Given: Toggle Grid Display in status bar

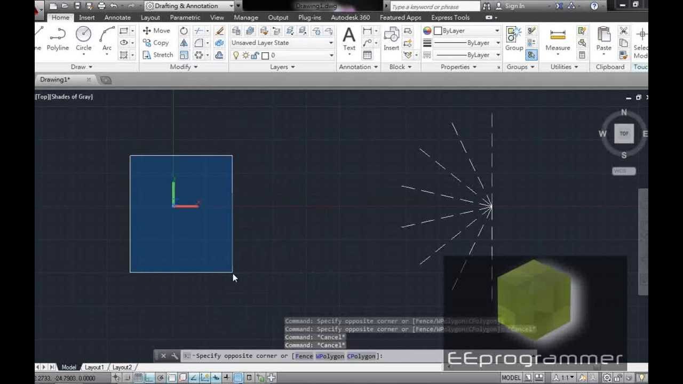Looking at the screenshot, I should pos(138,378).
